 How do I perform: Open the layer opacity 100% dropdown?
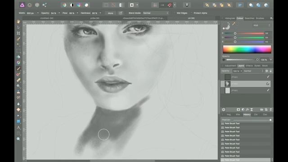pos(238,71)
